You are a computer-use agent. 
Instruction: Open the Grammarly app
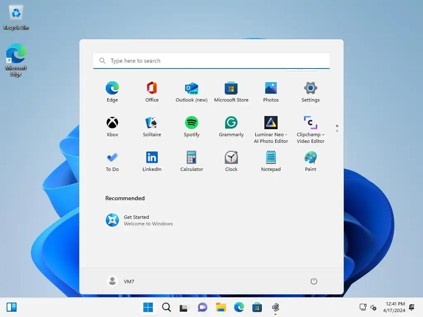point(231,126)
